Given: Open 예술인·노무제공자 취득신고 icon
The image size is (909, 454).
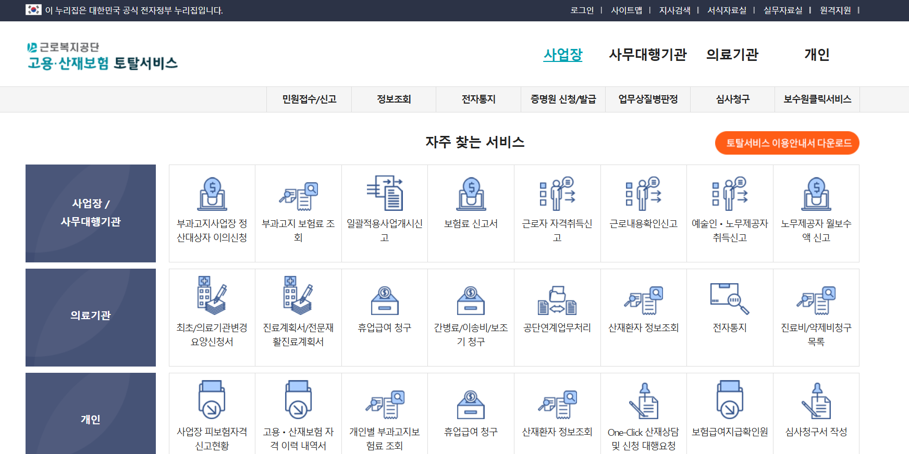Looking at the screenshot, I should (730, 194).
